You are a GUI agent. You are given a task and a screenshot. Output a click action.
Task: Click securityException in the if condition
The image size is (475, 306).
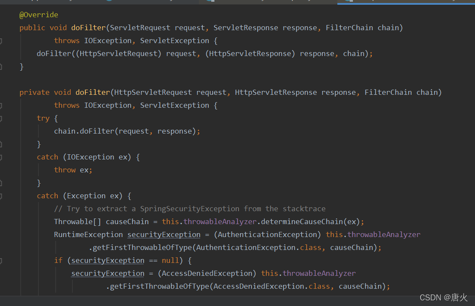[108, 261]
